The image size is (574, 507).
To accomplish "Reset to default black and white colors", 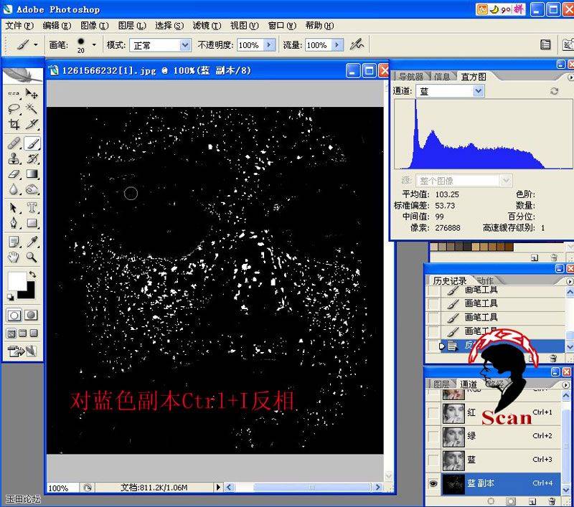I will tap(10, 298).
